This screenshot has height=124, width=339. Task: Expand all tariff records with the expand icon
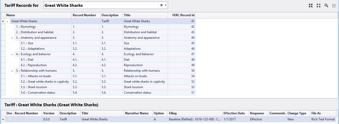319,5
